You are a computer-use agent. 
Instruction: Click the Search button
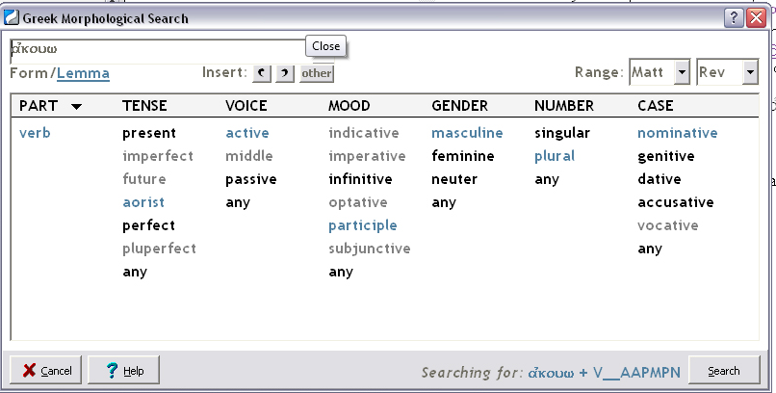724,370
